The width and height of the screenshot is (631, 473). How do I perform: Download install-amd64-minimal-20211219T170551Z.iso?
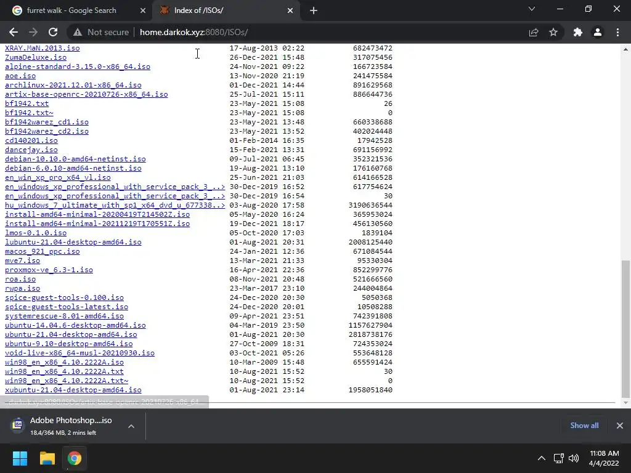point(97,224)
